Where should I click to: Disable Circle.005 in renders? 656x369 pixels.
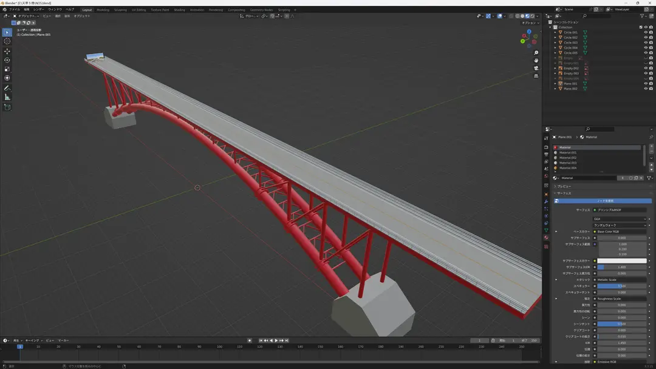tap(651, 53)
